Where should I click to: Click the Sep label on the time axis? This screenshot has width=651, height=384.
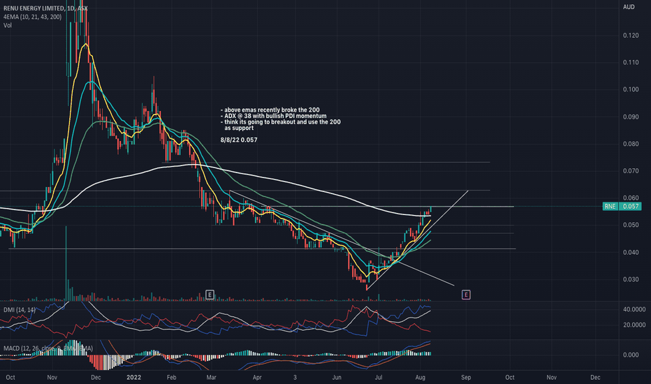point(466,377)
